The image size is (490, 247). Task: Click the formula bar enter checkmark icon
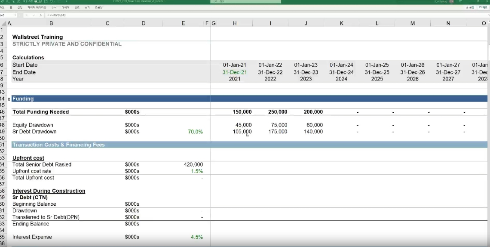pyautogui.click(x=33, y=15)
